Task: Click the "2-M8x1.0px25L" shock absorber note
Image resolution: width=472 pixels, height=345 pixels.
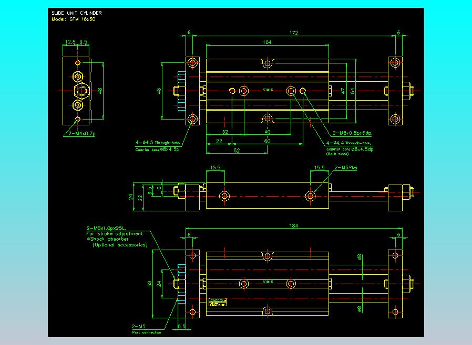Action: point(109,228)
